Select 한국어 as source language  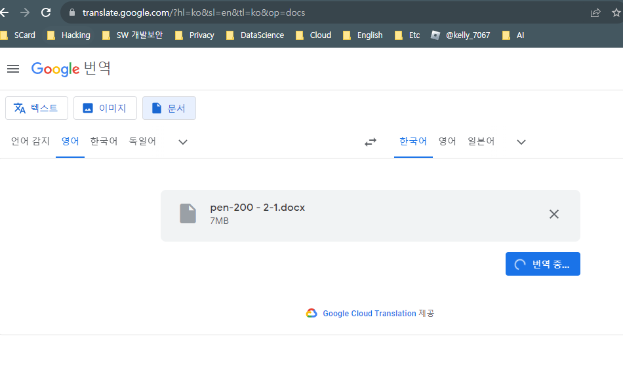click(104, 141)
